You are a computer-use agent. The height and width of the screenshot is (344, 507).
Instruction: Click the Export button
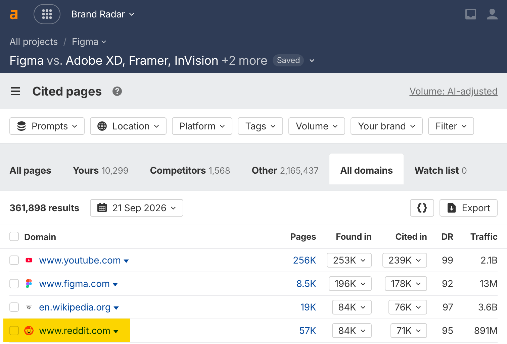pos(468,208)
